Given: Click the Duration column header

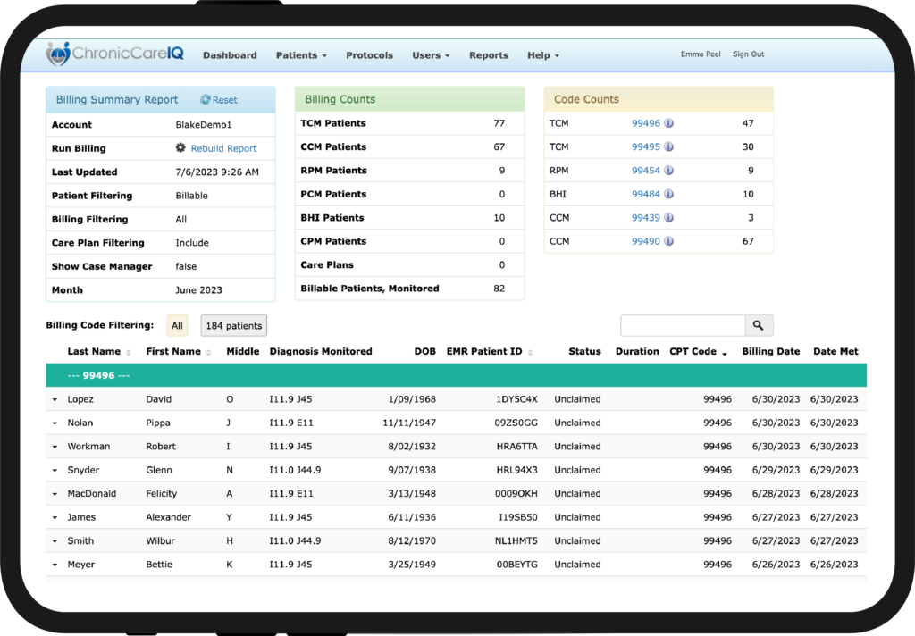Looking at the screenshot, I should 637,351.
